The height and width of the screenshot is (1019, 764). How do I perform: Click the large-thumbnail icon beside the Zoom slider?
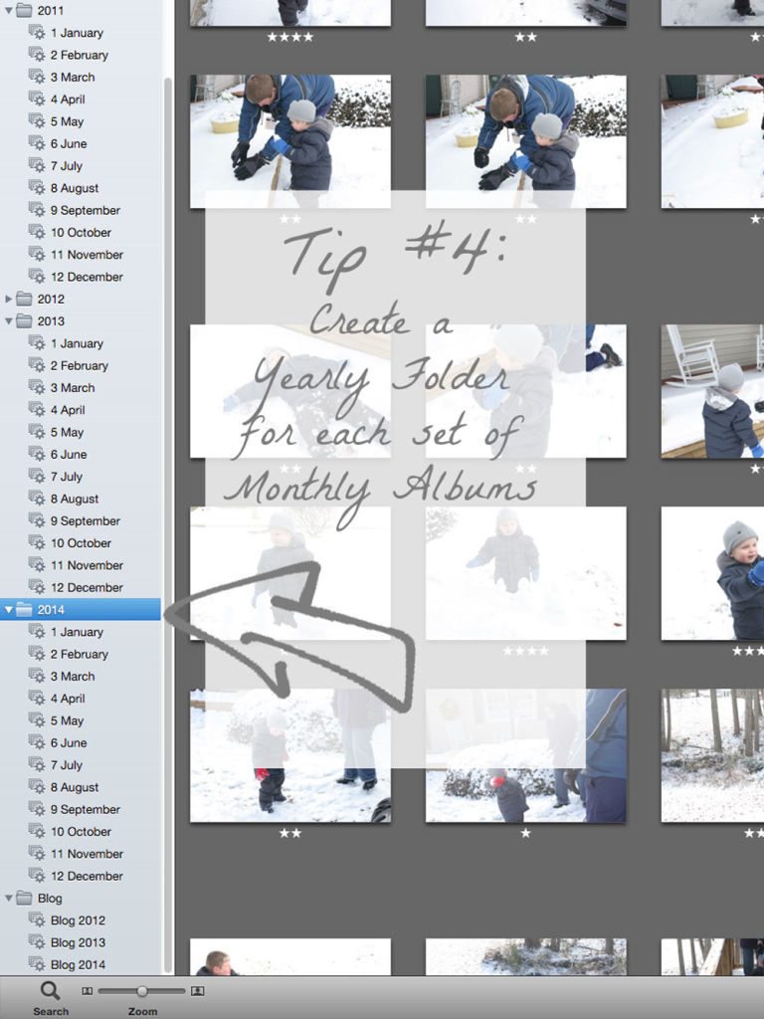click(x=198, y=991)
